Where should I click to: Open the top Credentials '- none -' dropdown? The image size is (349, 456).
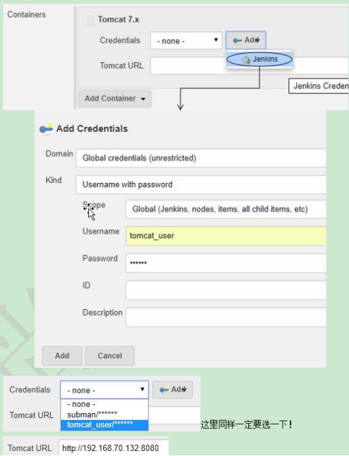point(186,40)
